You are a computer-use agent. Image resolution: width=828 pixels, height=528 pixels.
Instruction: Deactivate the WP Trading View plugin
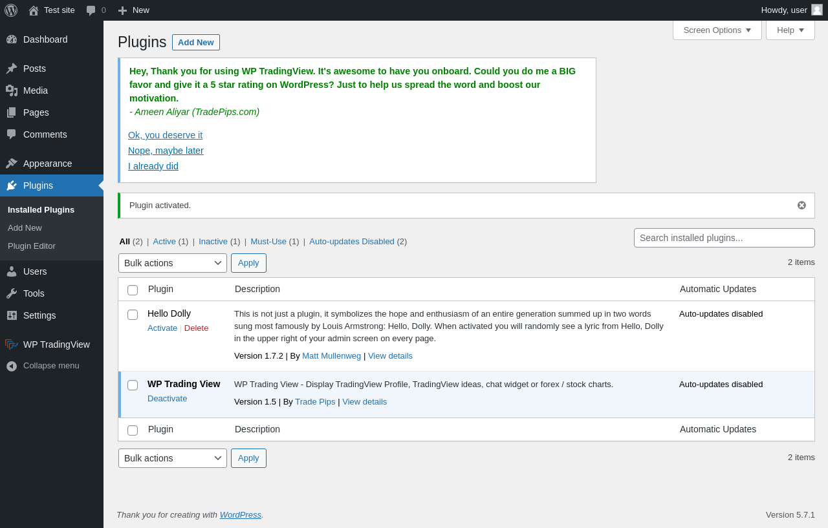(168, 398)
